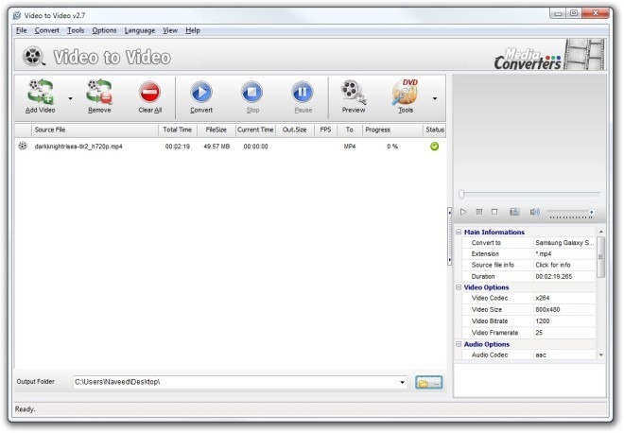Click the properties panel scroll down arrow
This screenshot has width=624, height=433.
click(601, 355)
